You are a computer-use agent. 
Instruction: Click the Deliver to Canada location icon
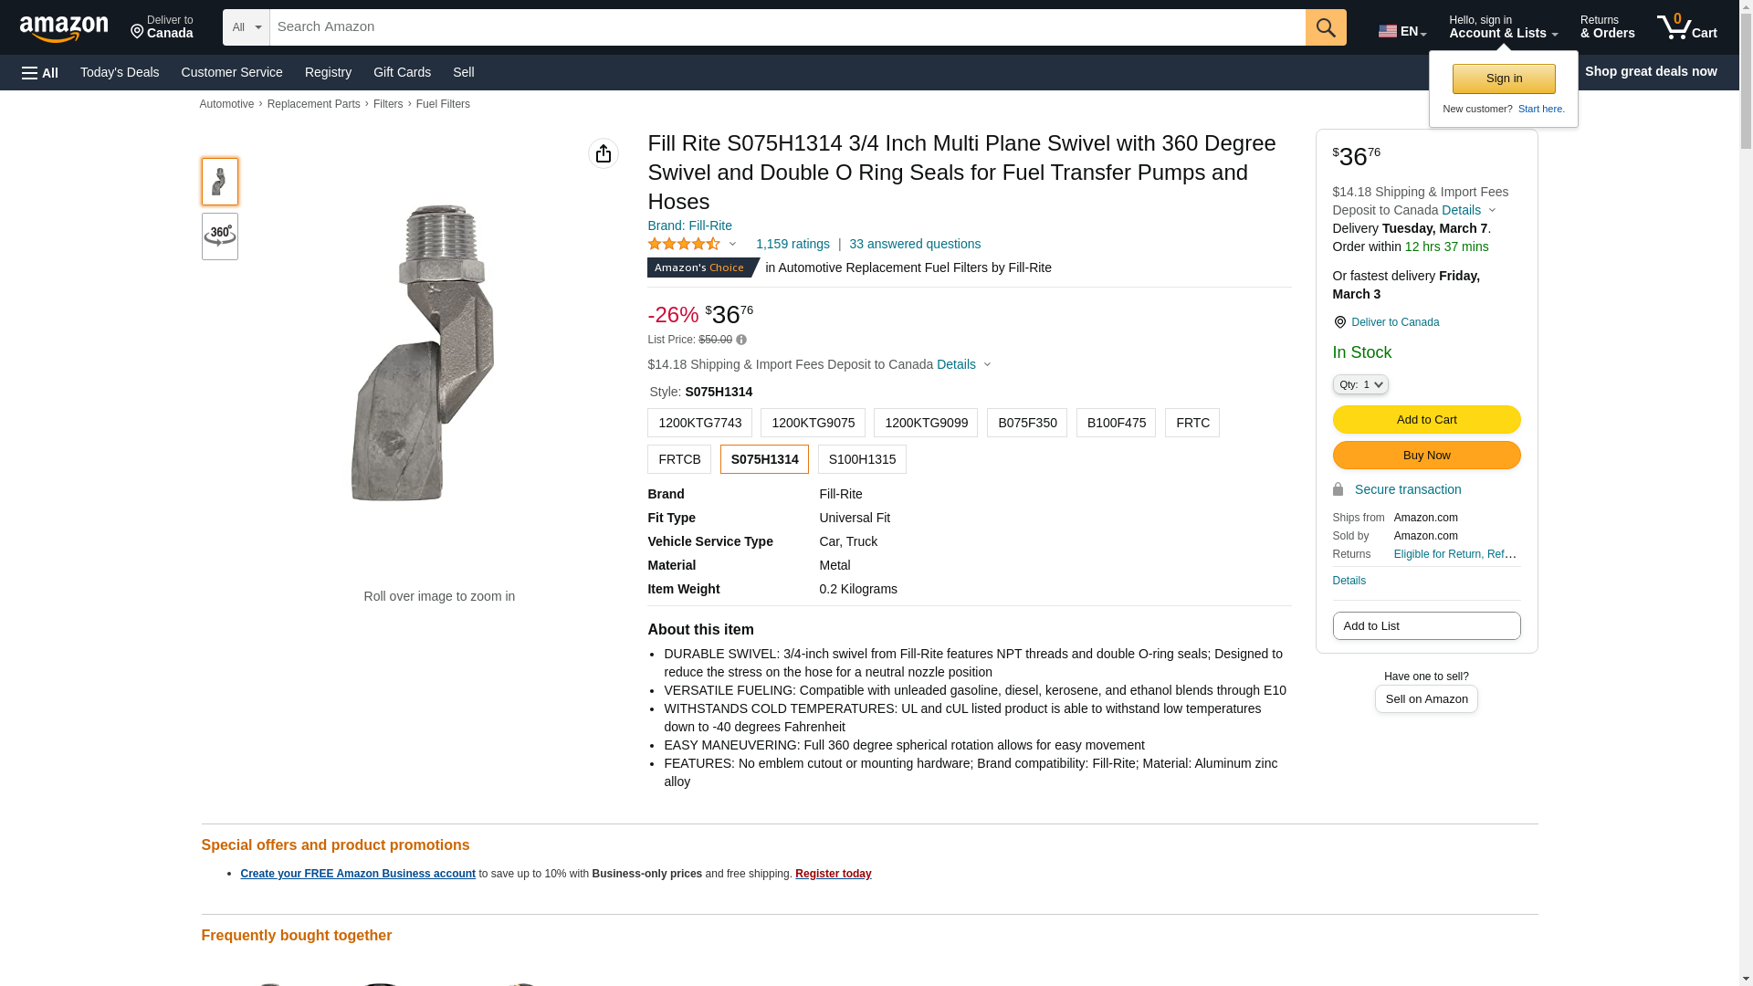(1339, 322)
